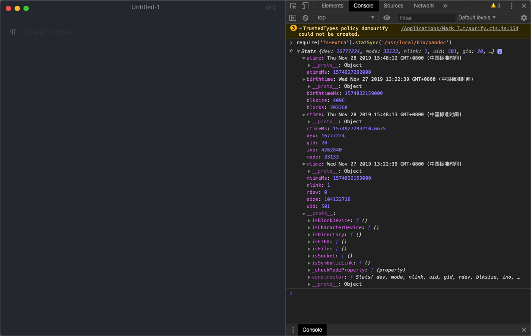The image size is (531, 336).
Task: Open the more panels chevron menu
Action: click(x=445, y=6)
